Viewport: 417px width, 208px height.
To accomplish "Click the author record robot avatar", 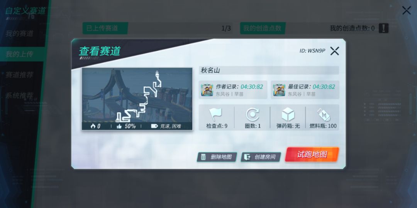I will pos(207,90).
